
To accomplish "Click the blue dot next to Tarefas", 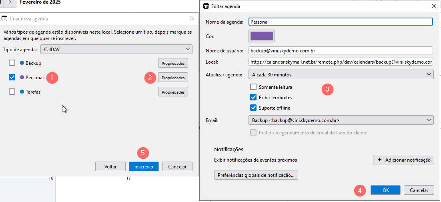I will pos(22,92).
